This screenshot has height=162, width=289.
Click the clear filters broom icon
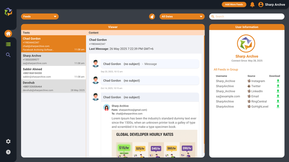pyautogui.click(x=152, y=17)
